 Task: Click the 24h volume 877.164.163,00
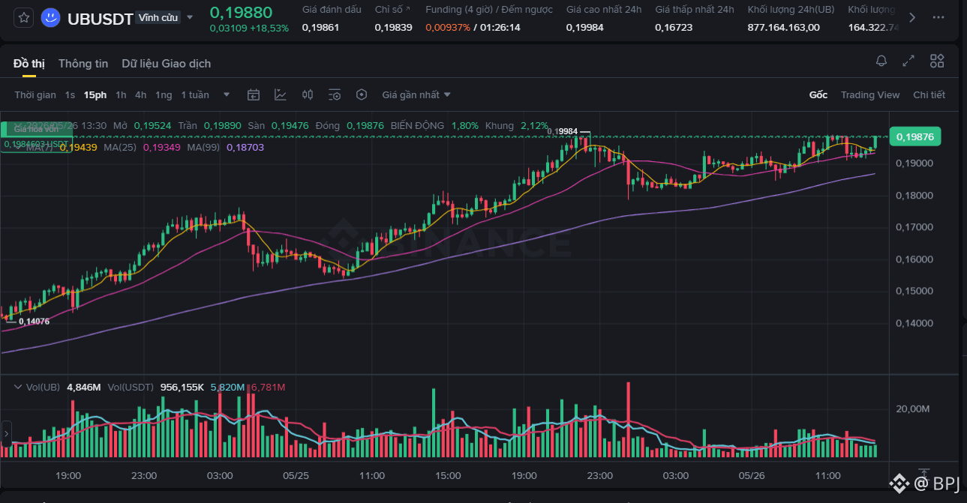tap(784, 27)
